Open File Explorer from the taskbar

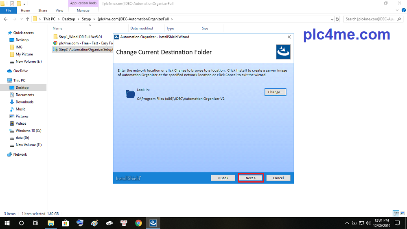[x=51, y=223]
